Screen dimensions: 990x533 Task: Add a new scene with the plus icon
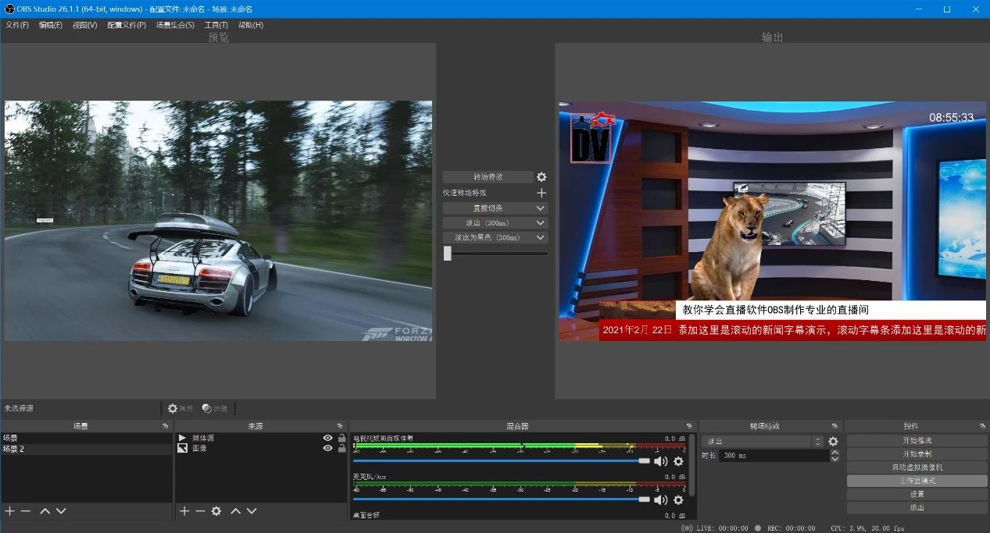[9, 511]
